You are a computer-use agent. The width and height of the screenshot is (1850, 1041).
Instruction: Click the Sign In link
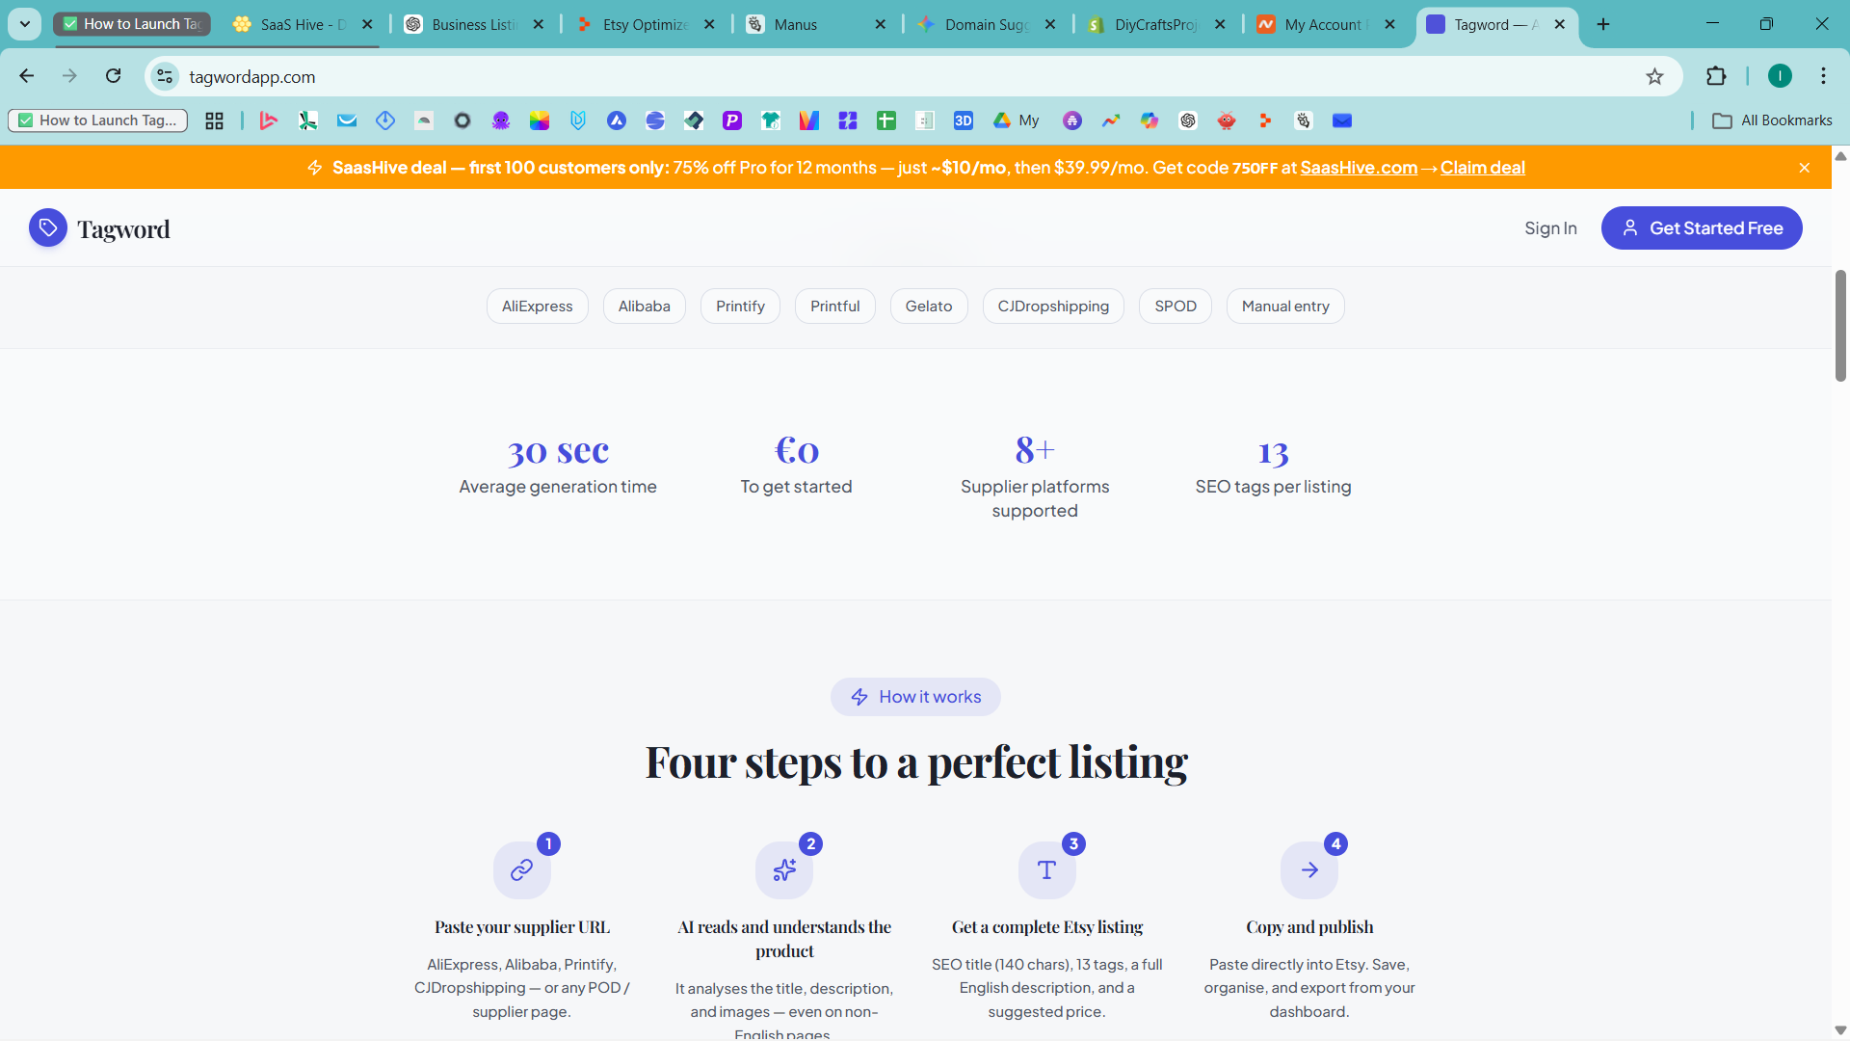1550,228
